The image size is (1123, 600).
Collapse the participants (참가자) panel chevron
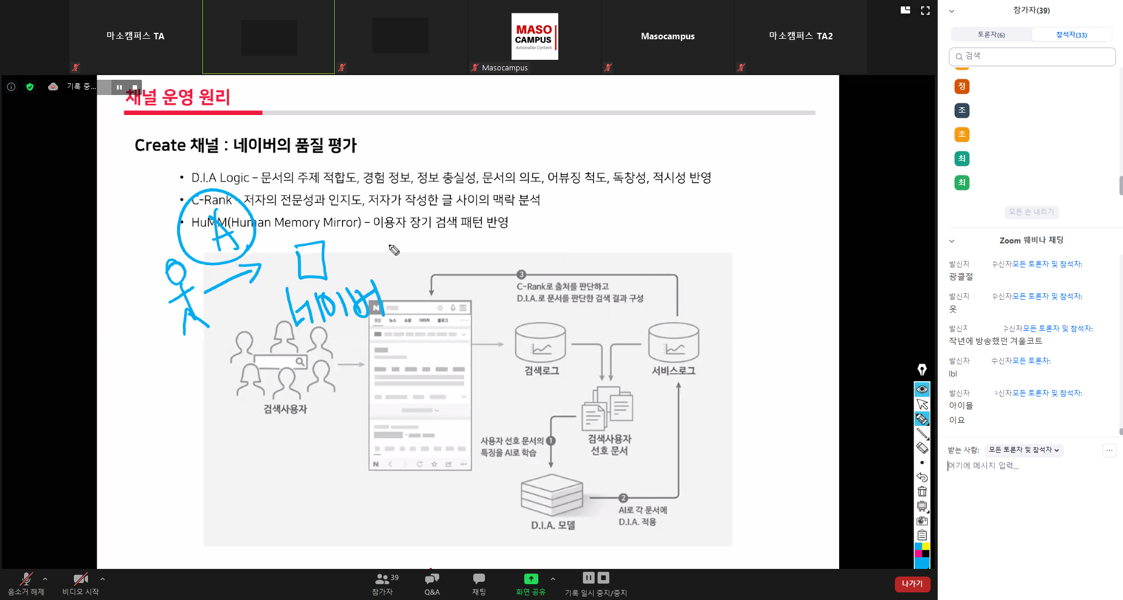click(x=952, y=11)
